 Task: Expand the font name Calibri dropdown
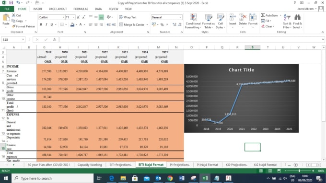click(x=63, y=17)
